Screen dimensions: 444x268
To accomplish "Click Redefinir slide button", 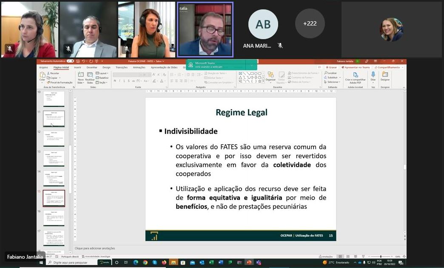I will [x=102, y=77].
